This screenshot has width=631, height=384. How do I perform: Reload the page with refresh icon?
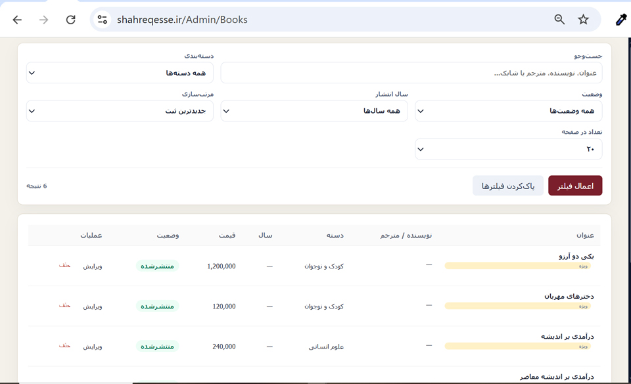(71, 20)
